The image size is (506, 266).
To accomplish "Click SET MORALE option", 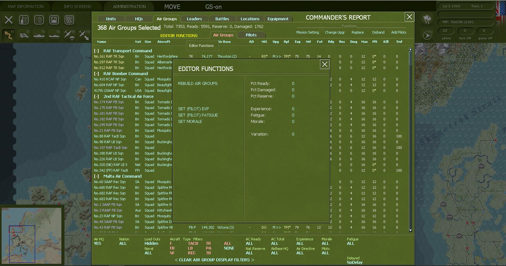I will (190, 122).
